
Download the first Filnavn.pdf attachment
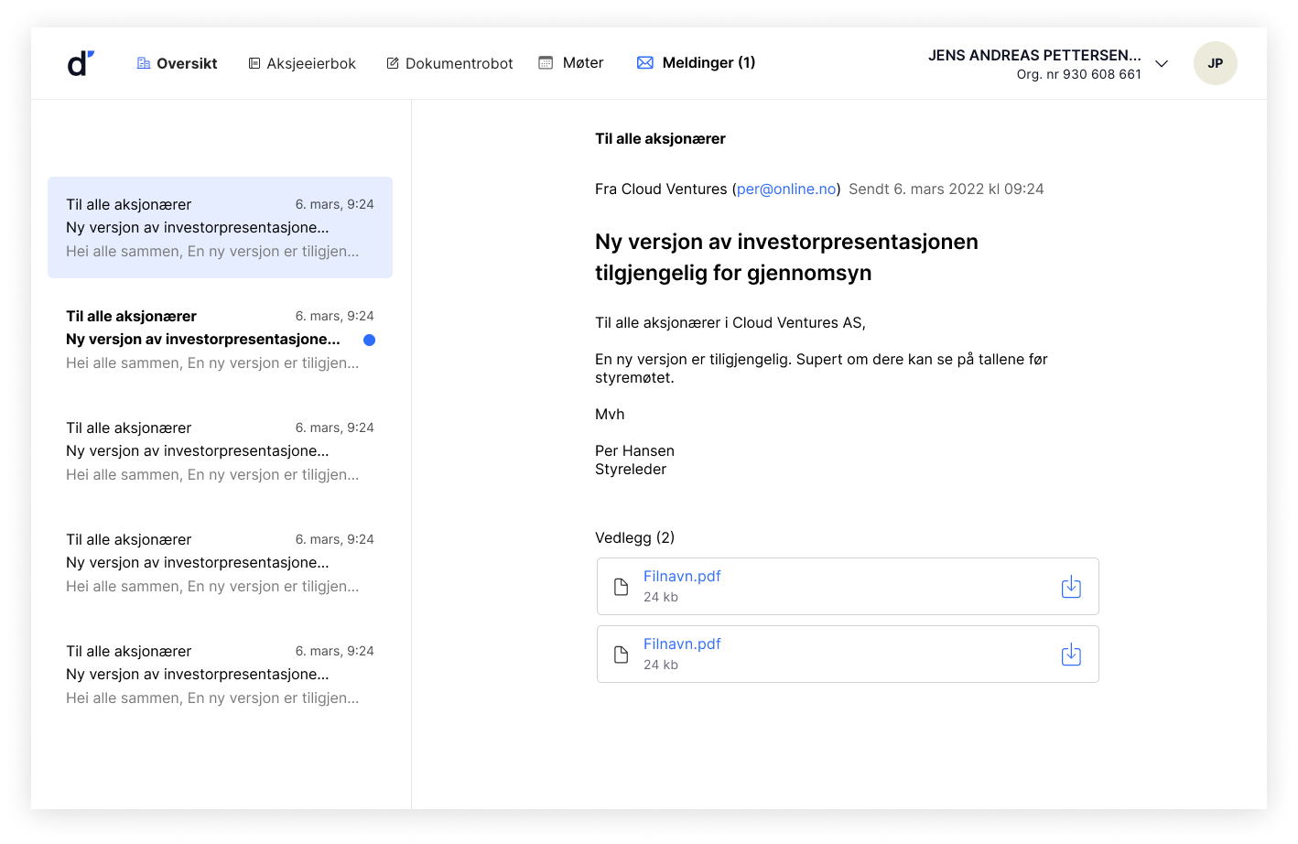pos(1071,587)
